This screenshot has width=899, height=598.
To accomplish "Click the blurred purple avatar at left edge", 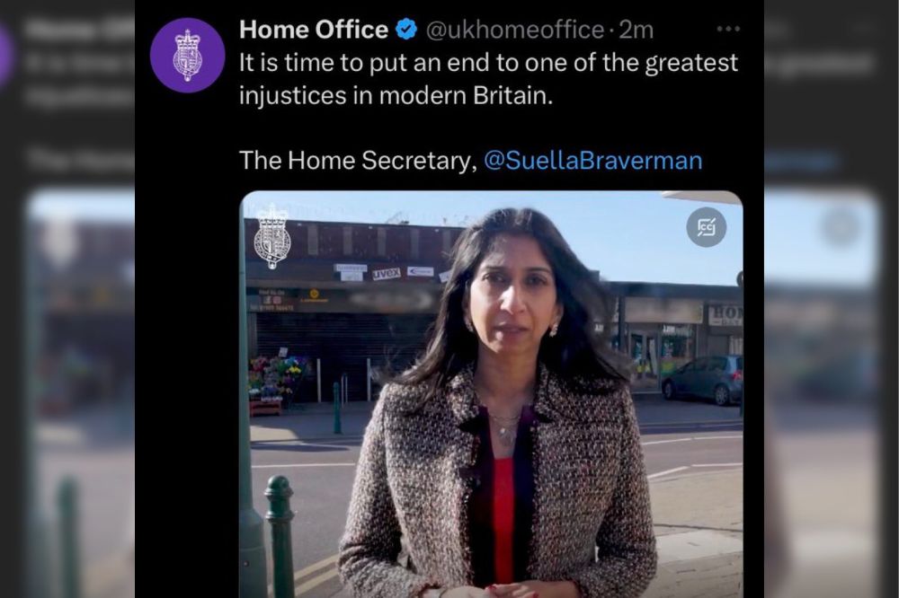I will (5, 55).
